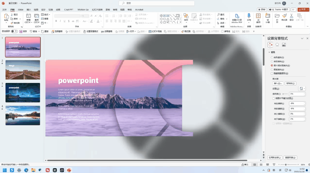Open the Animation Pane (动画窗格)
Screen dimensions: 310x173
pos(107,31)
